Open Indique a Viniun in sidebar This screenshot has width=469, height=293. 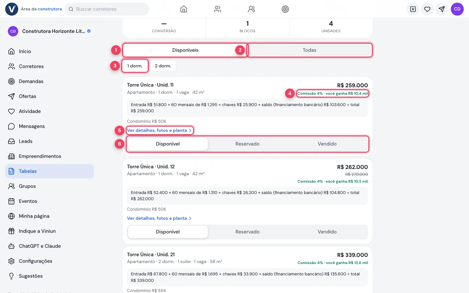click(50, 231)
